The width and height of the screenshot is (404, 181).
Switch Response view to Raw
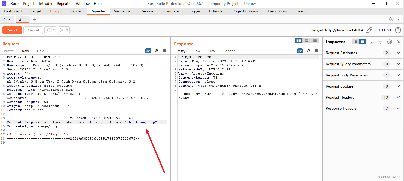click(197, 51)
